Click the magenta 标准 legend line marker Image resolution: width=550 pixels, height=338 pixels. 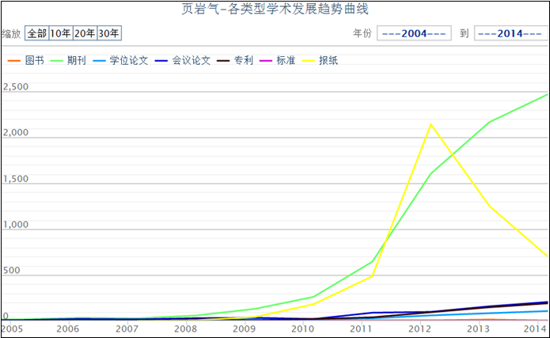(x=266, y=61)
